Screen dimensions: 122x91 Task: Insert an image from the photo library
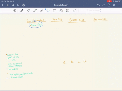point(55,11)
